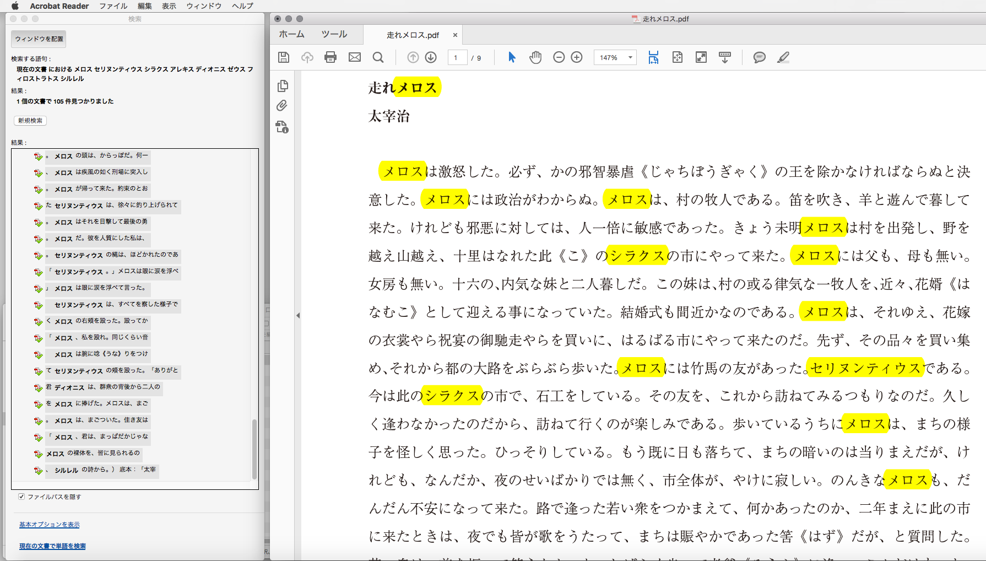986x561 pixels.
Task: Select result セリヌンティウス は、すべてを察した様子で
Action: [112, 305]
